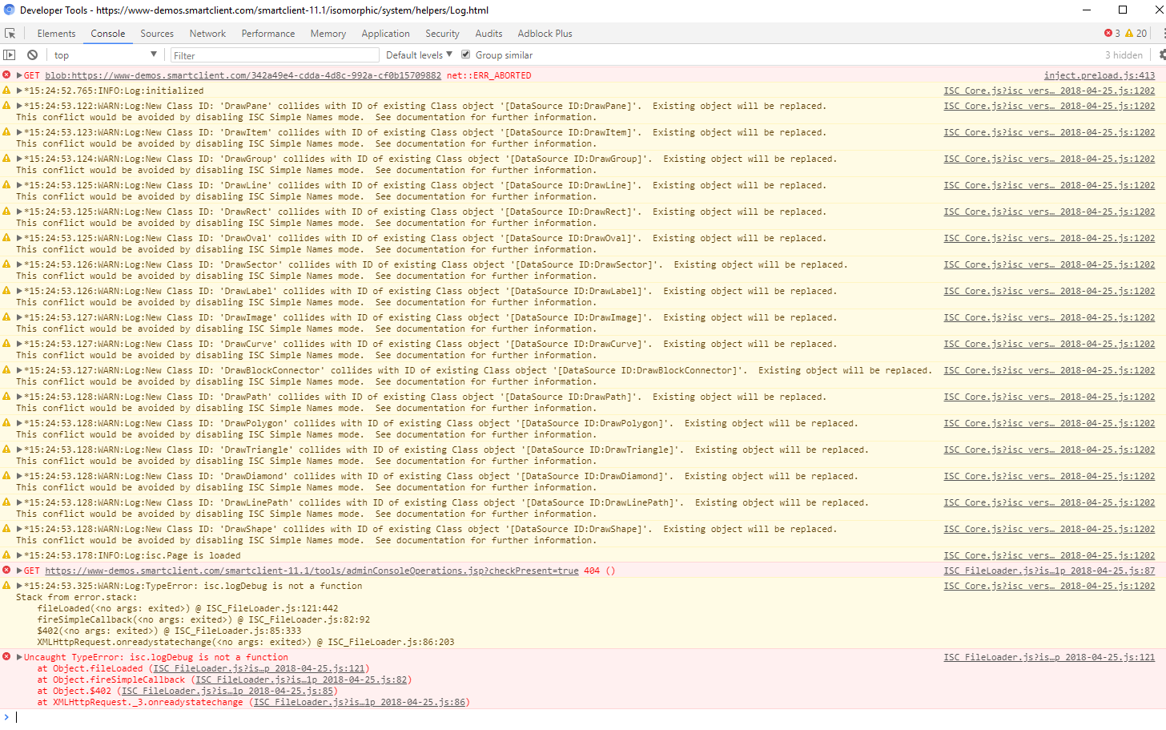Click warning icon on the DrawLinePath row

pyautogui.click(x=6, y=502)
